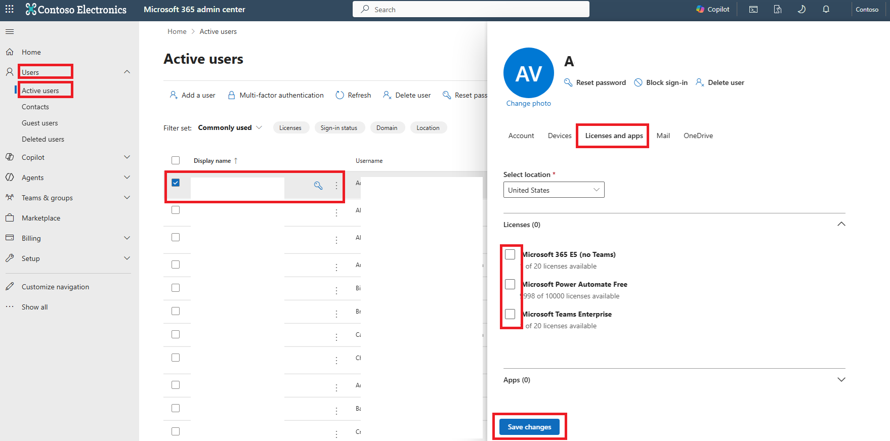The height and width of the screenshot is (441, 890).
Task: Switch to the Devices tab
Action: pos(560,136)
